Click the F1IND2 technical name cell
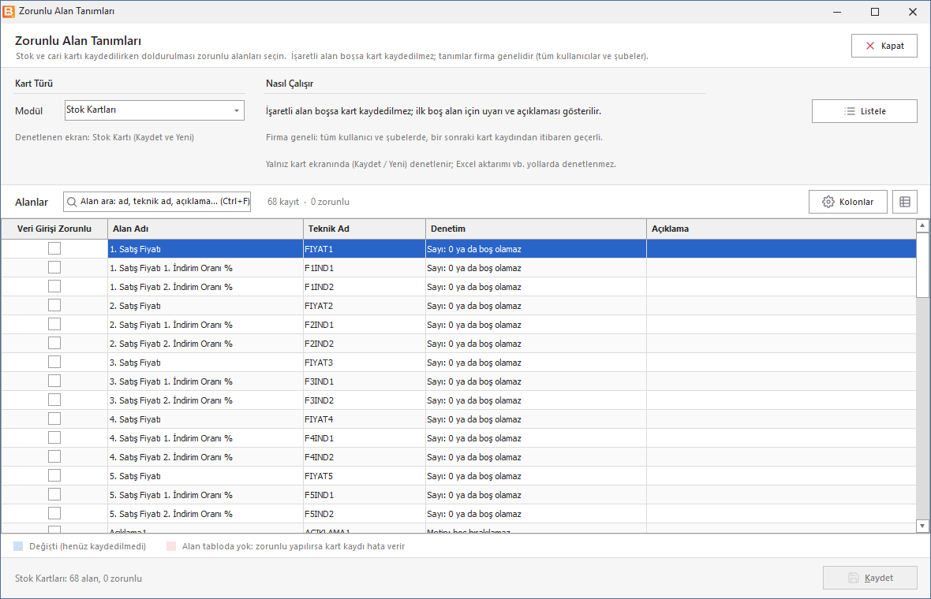Screen dimensions: 931x599 pyautogui.click(x=365, y=287)
